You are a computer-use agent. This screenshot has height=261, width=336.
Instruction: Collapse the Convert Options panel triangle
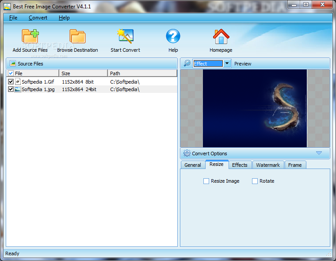[x=319, y=153]
